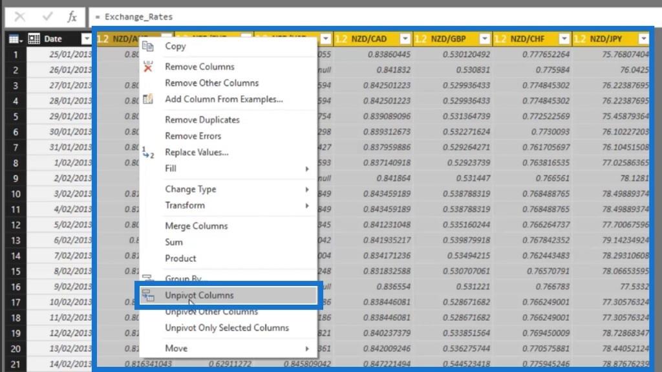
Task: Click the cell 0.841864
Action: 373,178
